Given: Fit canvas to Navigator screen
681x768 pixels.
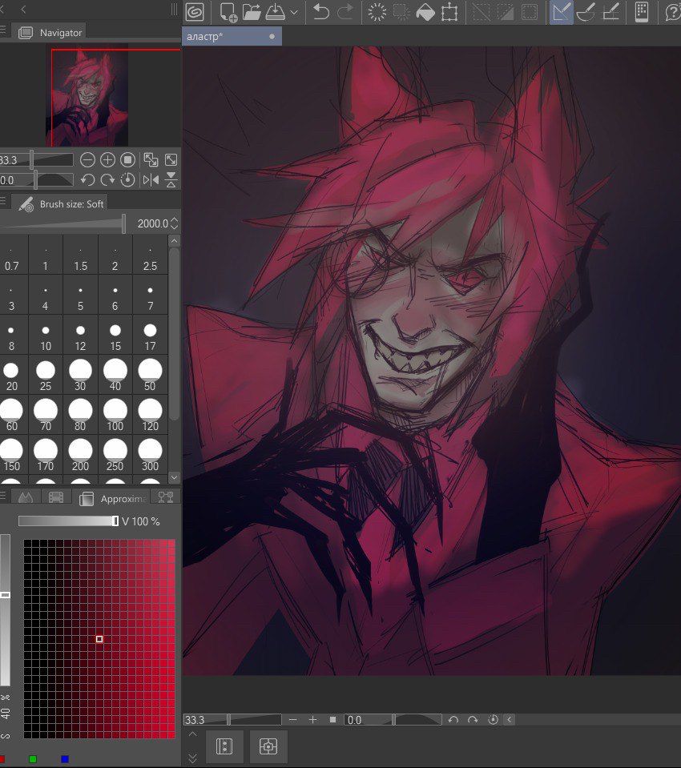Looking at the screenshot, I should (151, 159).
